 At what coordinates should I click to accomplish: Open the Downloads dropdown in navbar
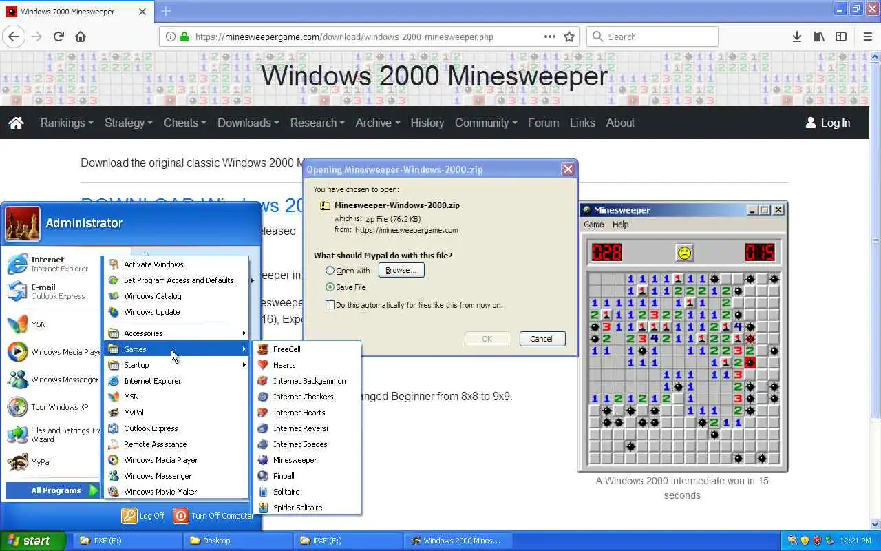tap(248, 123)
